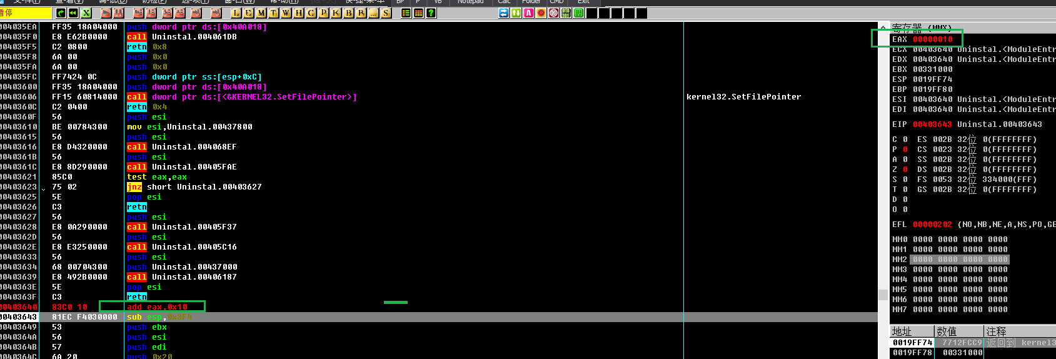Open appearance options grid icon
The height and width of the screenshot is (359, 1056).
419,13
